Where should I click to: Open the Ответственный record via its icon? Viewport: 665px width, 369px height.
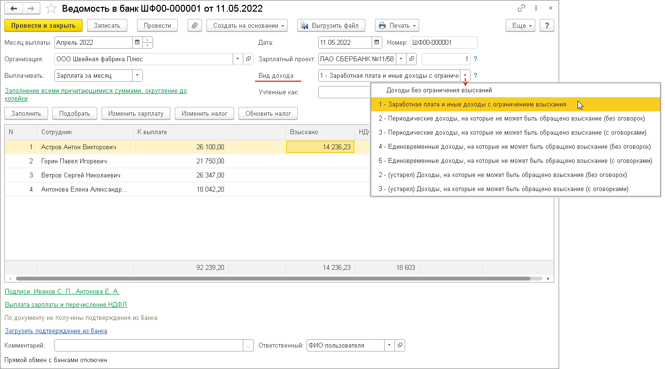pyautogui.click(x=400, y=346)
